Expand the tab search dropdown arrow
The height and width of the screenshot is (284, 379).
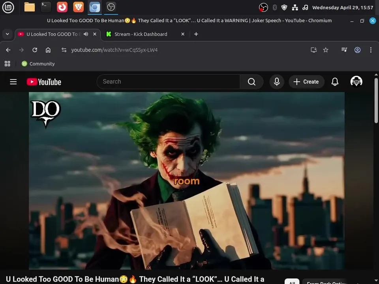(8, 34)
